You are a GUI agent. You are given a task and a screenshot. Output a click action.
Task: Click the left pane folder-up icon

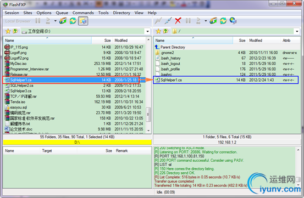(15, 31)
